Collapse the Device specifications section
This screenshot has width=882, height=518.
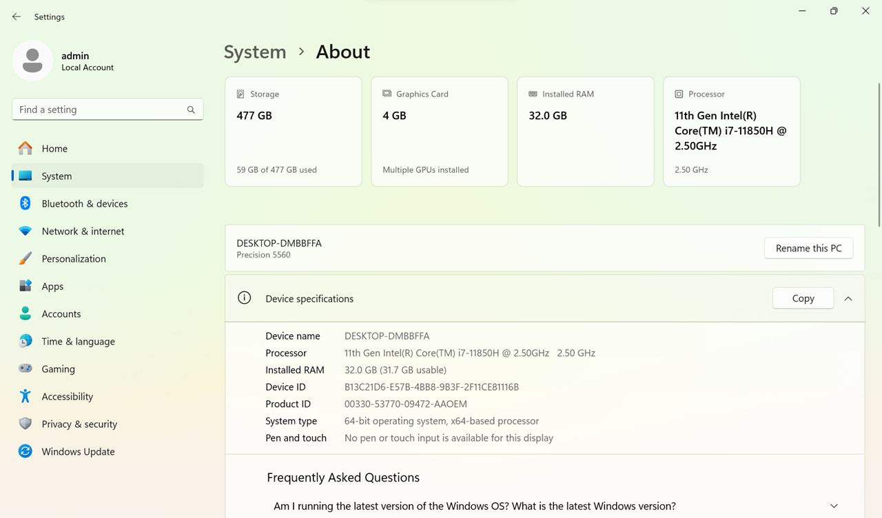coord(848,298)
